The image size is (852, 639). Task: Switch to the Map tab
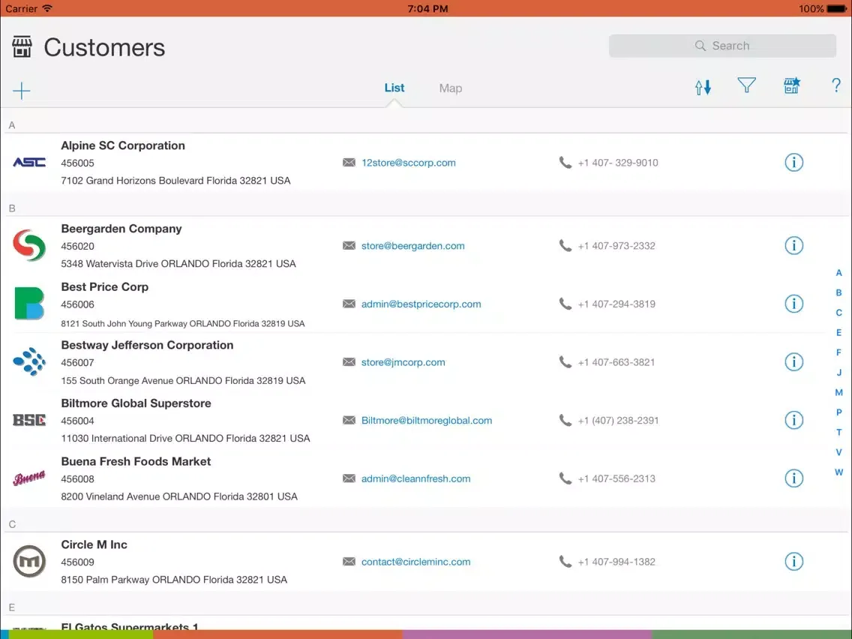tap(450, 88)
